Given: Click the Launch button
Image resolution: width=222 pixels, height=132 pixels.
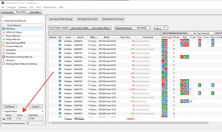Looking at the screenshot, I should pyautogui.click(x=36, y=107).
